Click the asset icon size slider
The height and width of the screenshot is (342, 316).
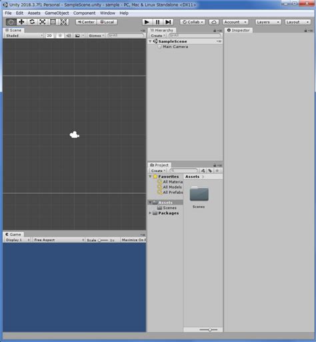[x=209, y=329]
